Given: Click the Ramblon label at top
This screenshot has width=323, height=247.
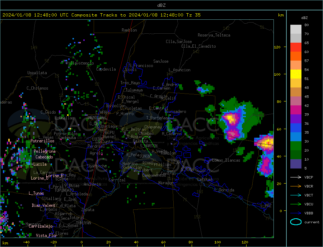Looking at the screenshot, I should [129, 30].
